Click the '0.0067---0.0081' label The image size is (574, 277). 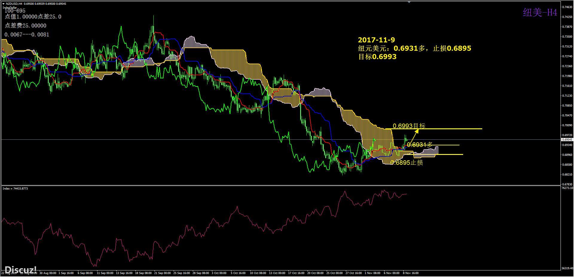(x=27, y=35)
